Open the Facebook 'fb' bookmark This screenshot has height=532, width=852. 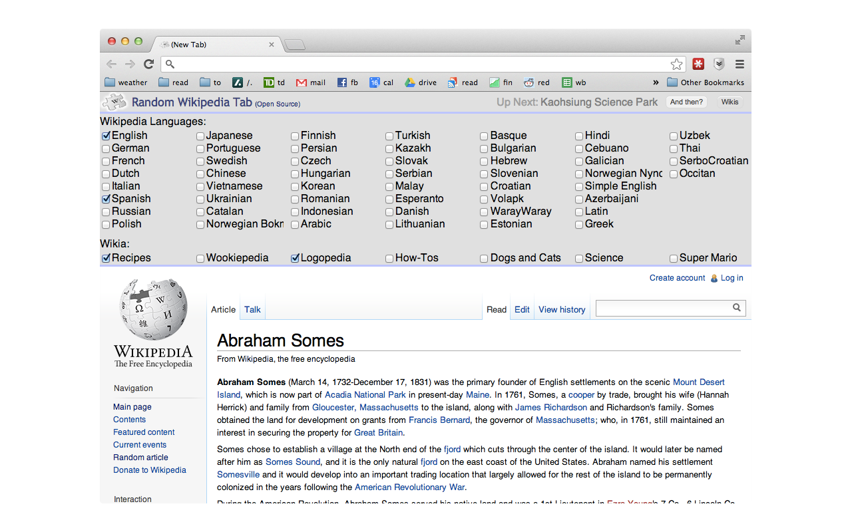tap(347, 82)
